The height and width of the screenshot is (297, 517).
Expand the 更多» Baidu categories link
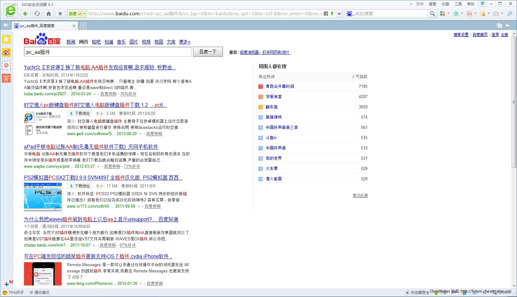[x=185, y=42]
